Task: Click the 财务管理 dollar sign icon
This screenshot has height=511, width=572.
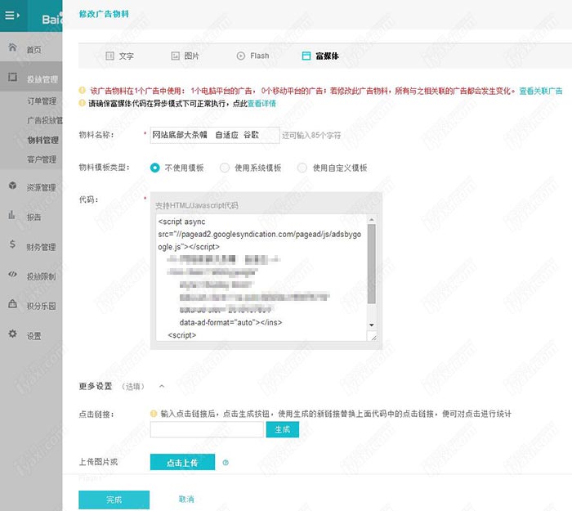Action: pyautogui.click(x=12, y=245)
